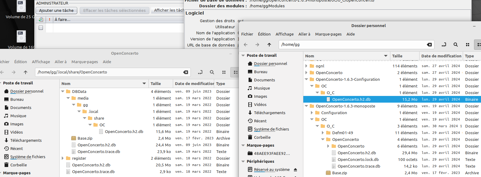Click the Ajouter une tâche button
The height and width of the screenshot is (177, 481).
click(x=56, y=10)
